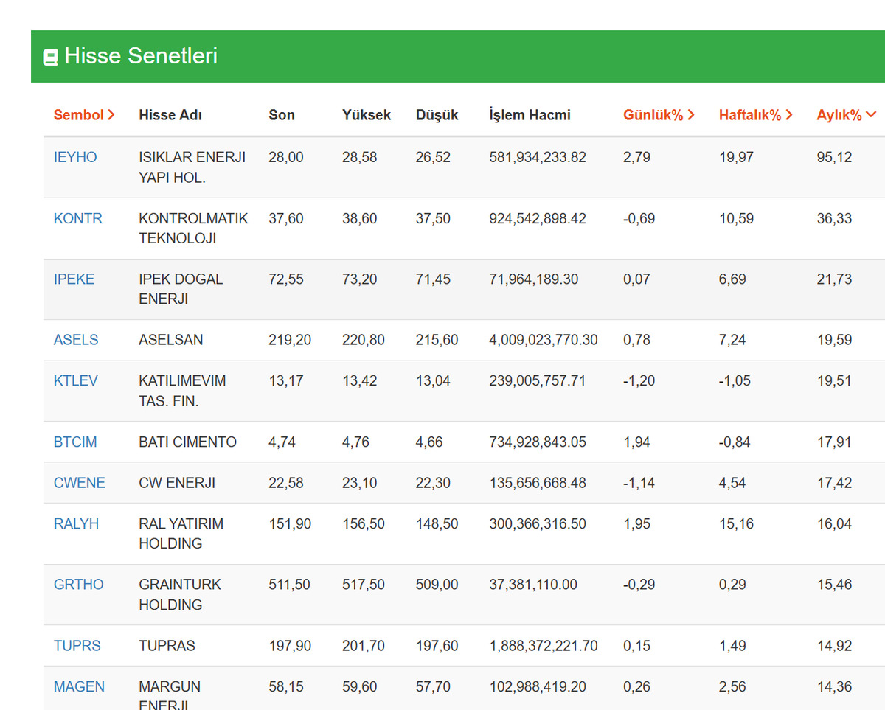Click the Hisse Senetleri title text
Image resolution: width=885 pixels, height=710 pixels.
point(141,56)
